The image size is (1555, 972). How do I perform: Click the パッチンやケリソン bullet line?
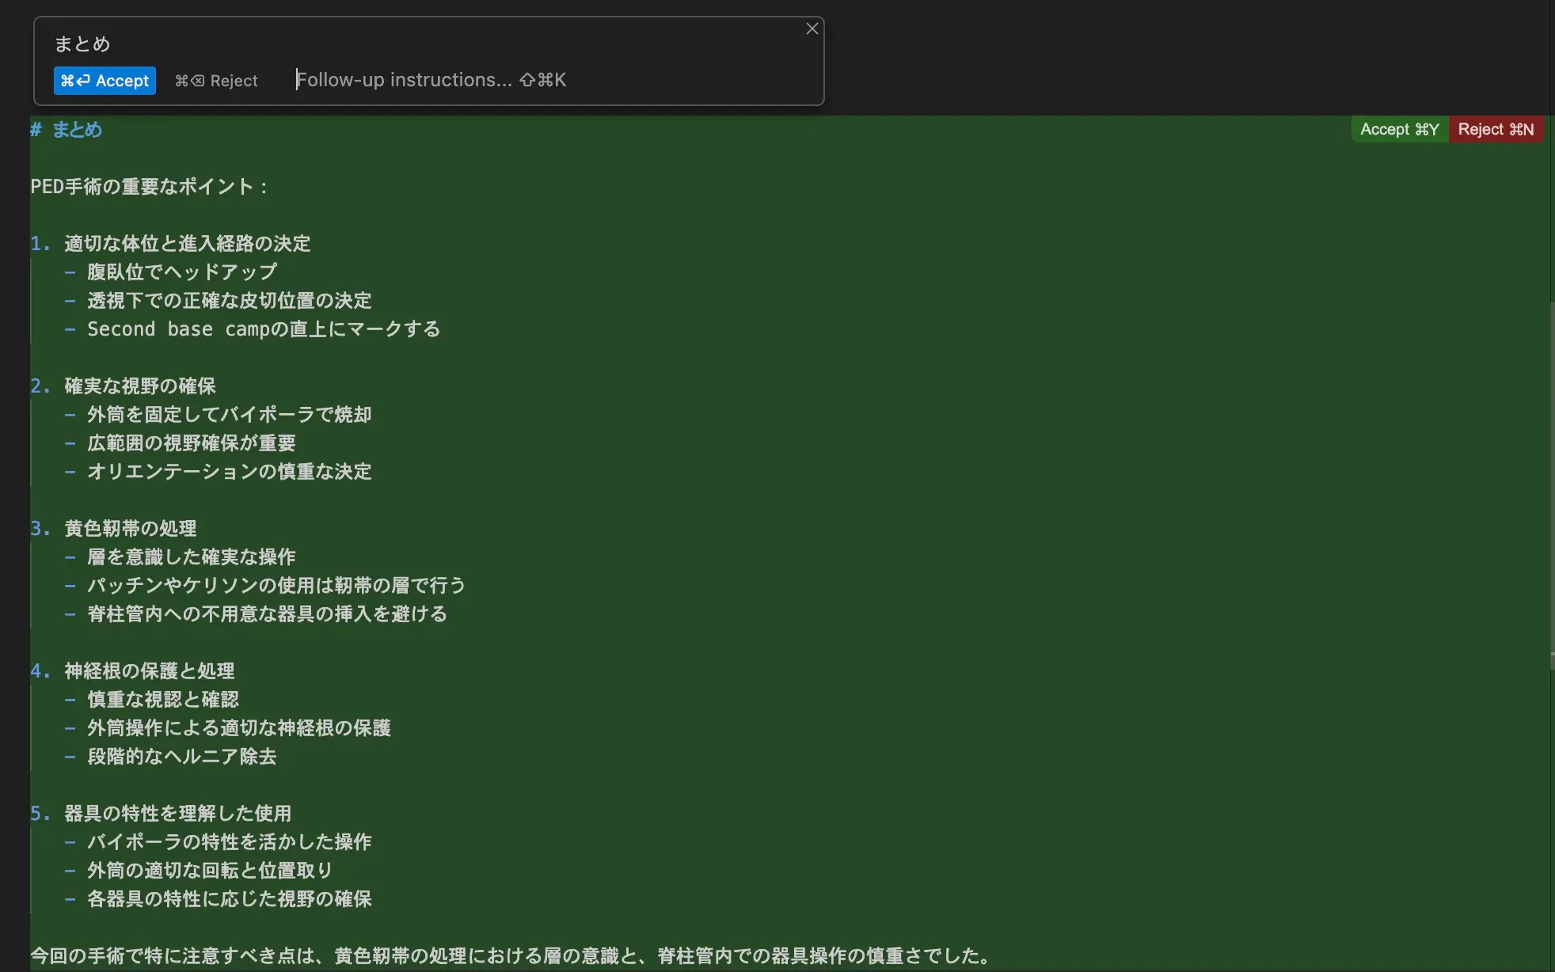click(276, 586)
